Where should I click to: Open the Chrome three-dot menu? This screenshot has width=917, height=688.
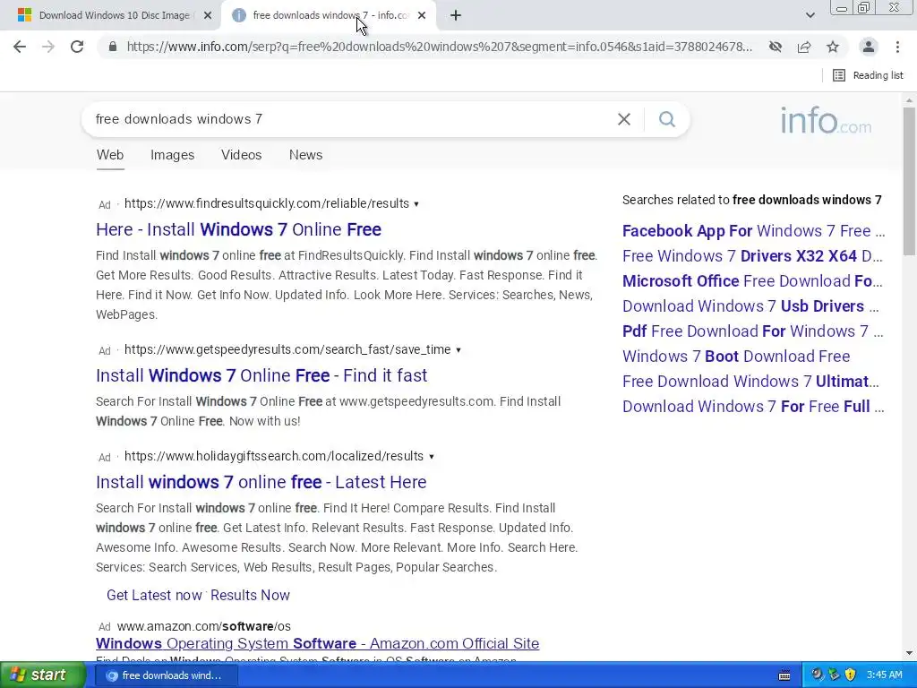tap(897, 47)
